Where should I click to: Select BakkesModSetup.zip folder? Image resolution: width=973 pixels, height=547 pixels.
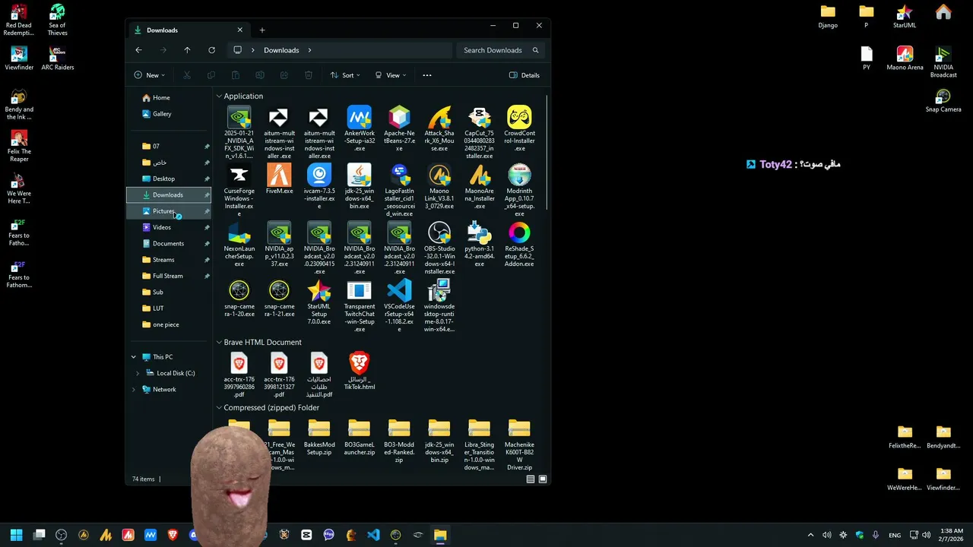pos(319,438)
